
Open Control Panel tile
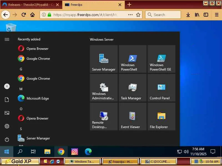[x=162, y=88]
